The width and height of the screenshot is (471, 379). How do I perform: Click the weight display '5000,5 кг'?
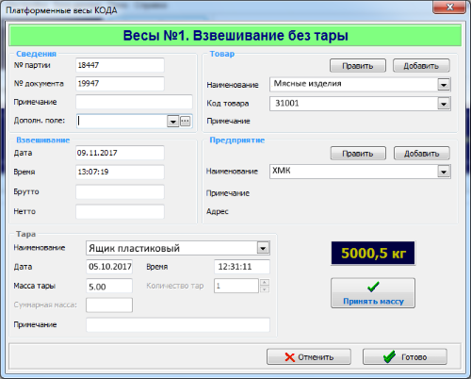tap(373, 254)
